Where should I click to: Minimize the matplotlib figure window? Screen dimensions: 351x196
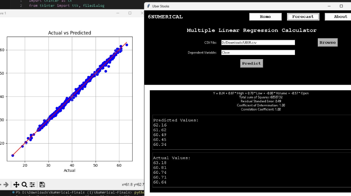117,13
